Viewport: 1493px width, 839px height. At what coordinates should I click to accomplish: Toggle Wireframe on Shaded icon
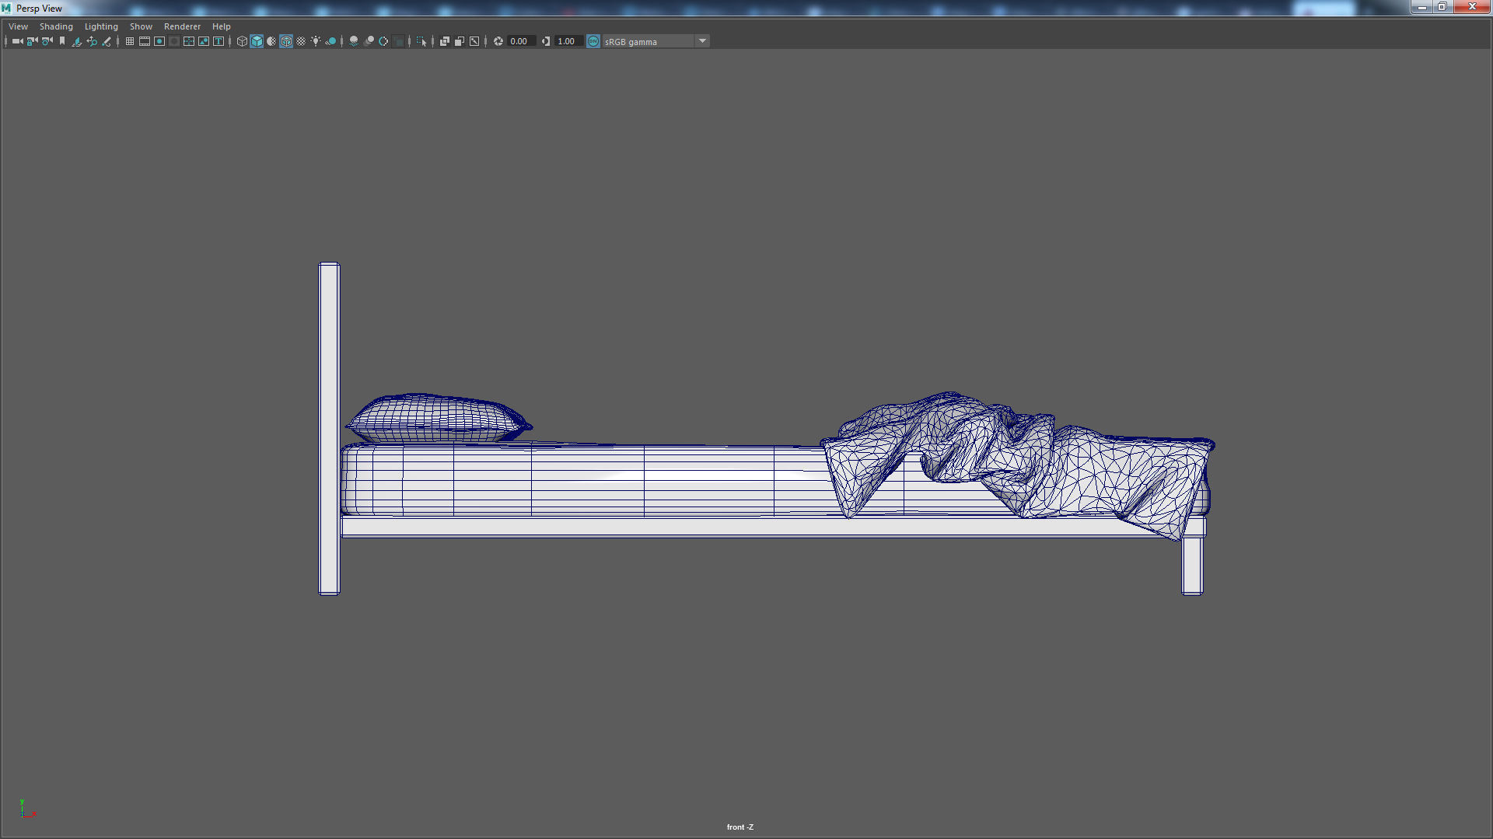286,41
